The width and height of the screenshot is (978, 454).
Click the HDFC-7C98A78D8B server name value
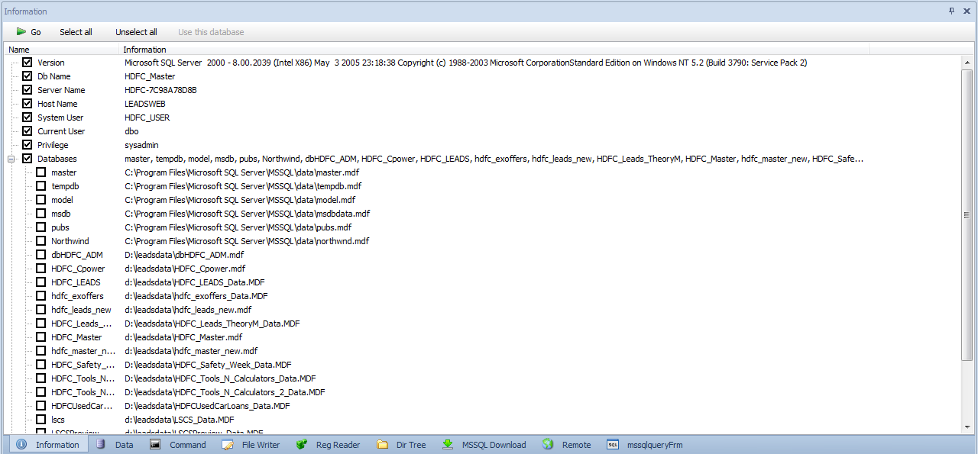coord(160,90)
